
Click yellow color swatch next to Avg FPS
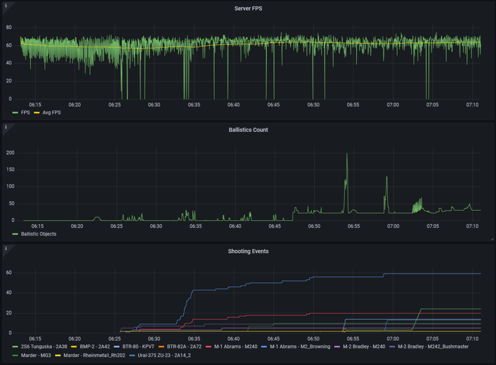[x=37, y=112]
